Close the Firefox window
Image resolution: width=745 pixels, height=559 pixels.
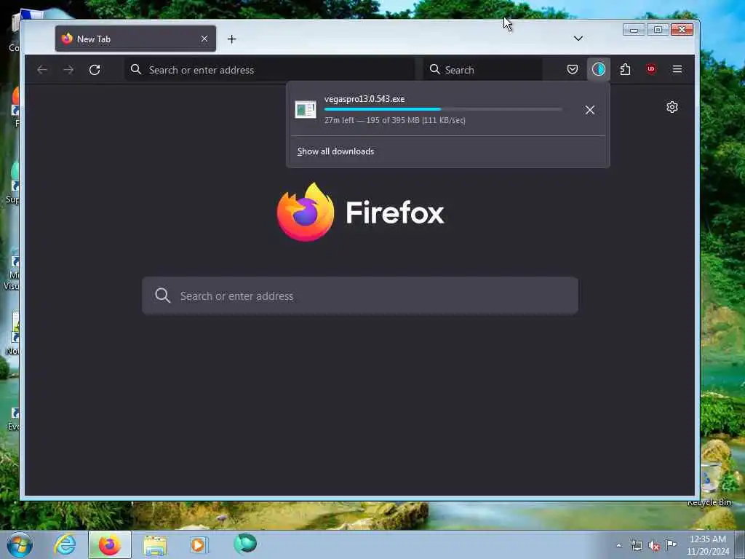682,30
